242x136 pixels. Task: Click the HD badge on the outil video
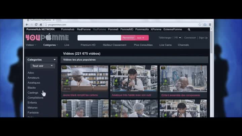point(114,68)
